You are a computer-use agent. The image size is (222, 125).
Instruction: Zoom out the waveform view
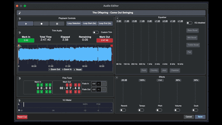54,69
